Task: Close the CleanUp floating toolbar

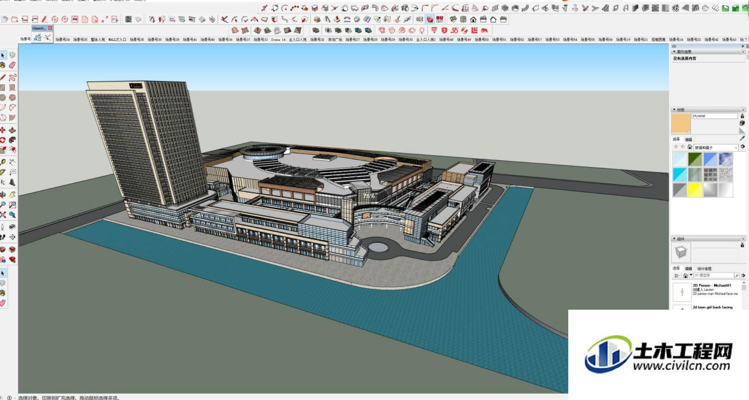Action: click(x=50, y=28)
